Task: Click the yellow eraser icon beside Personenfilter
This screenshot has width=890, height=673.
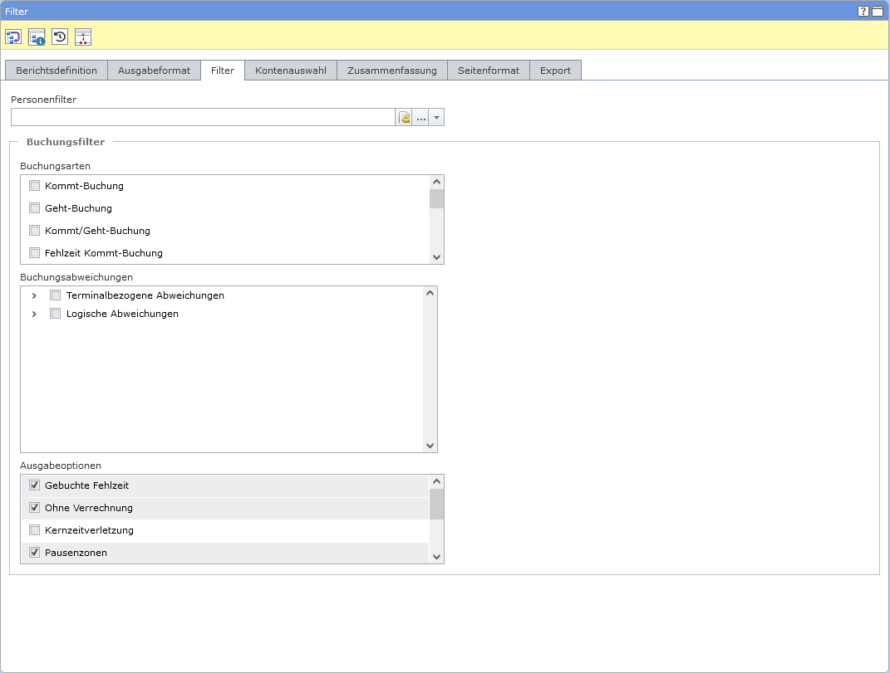Action: pos(405,118)
